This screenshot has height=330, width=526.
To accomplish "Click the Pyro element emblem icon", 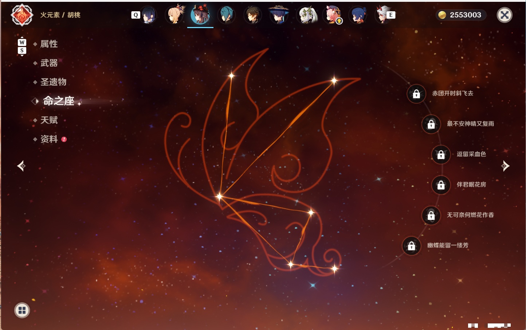I will coord(22,15).
